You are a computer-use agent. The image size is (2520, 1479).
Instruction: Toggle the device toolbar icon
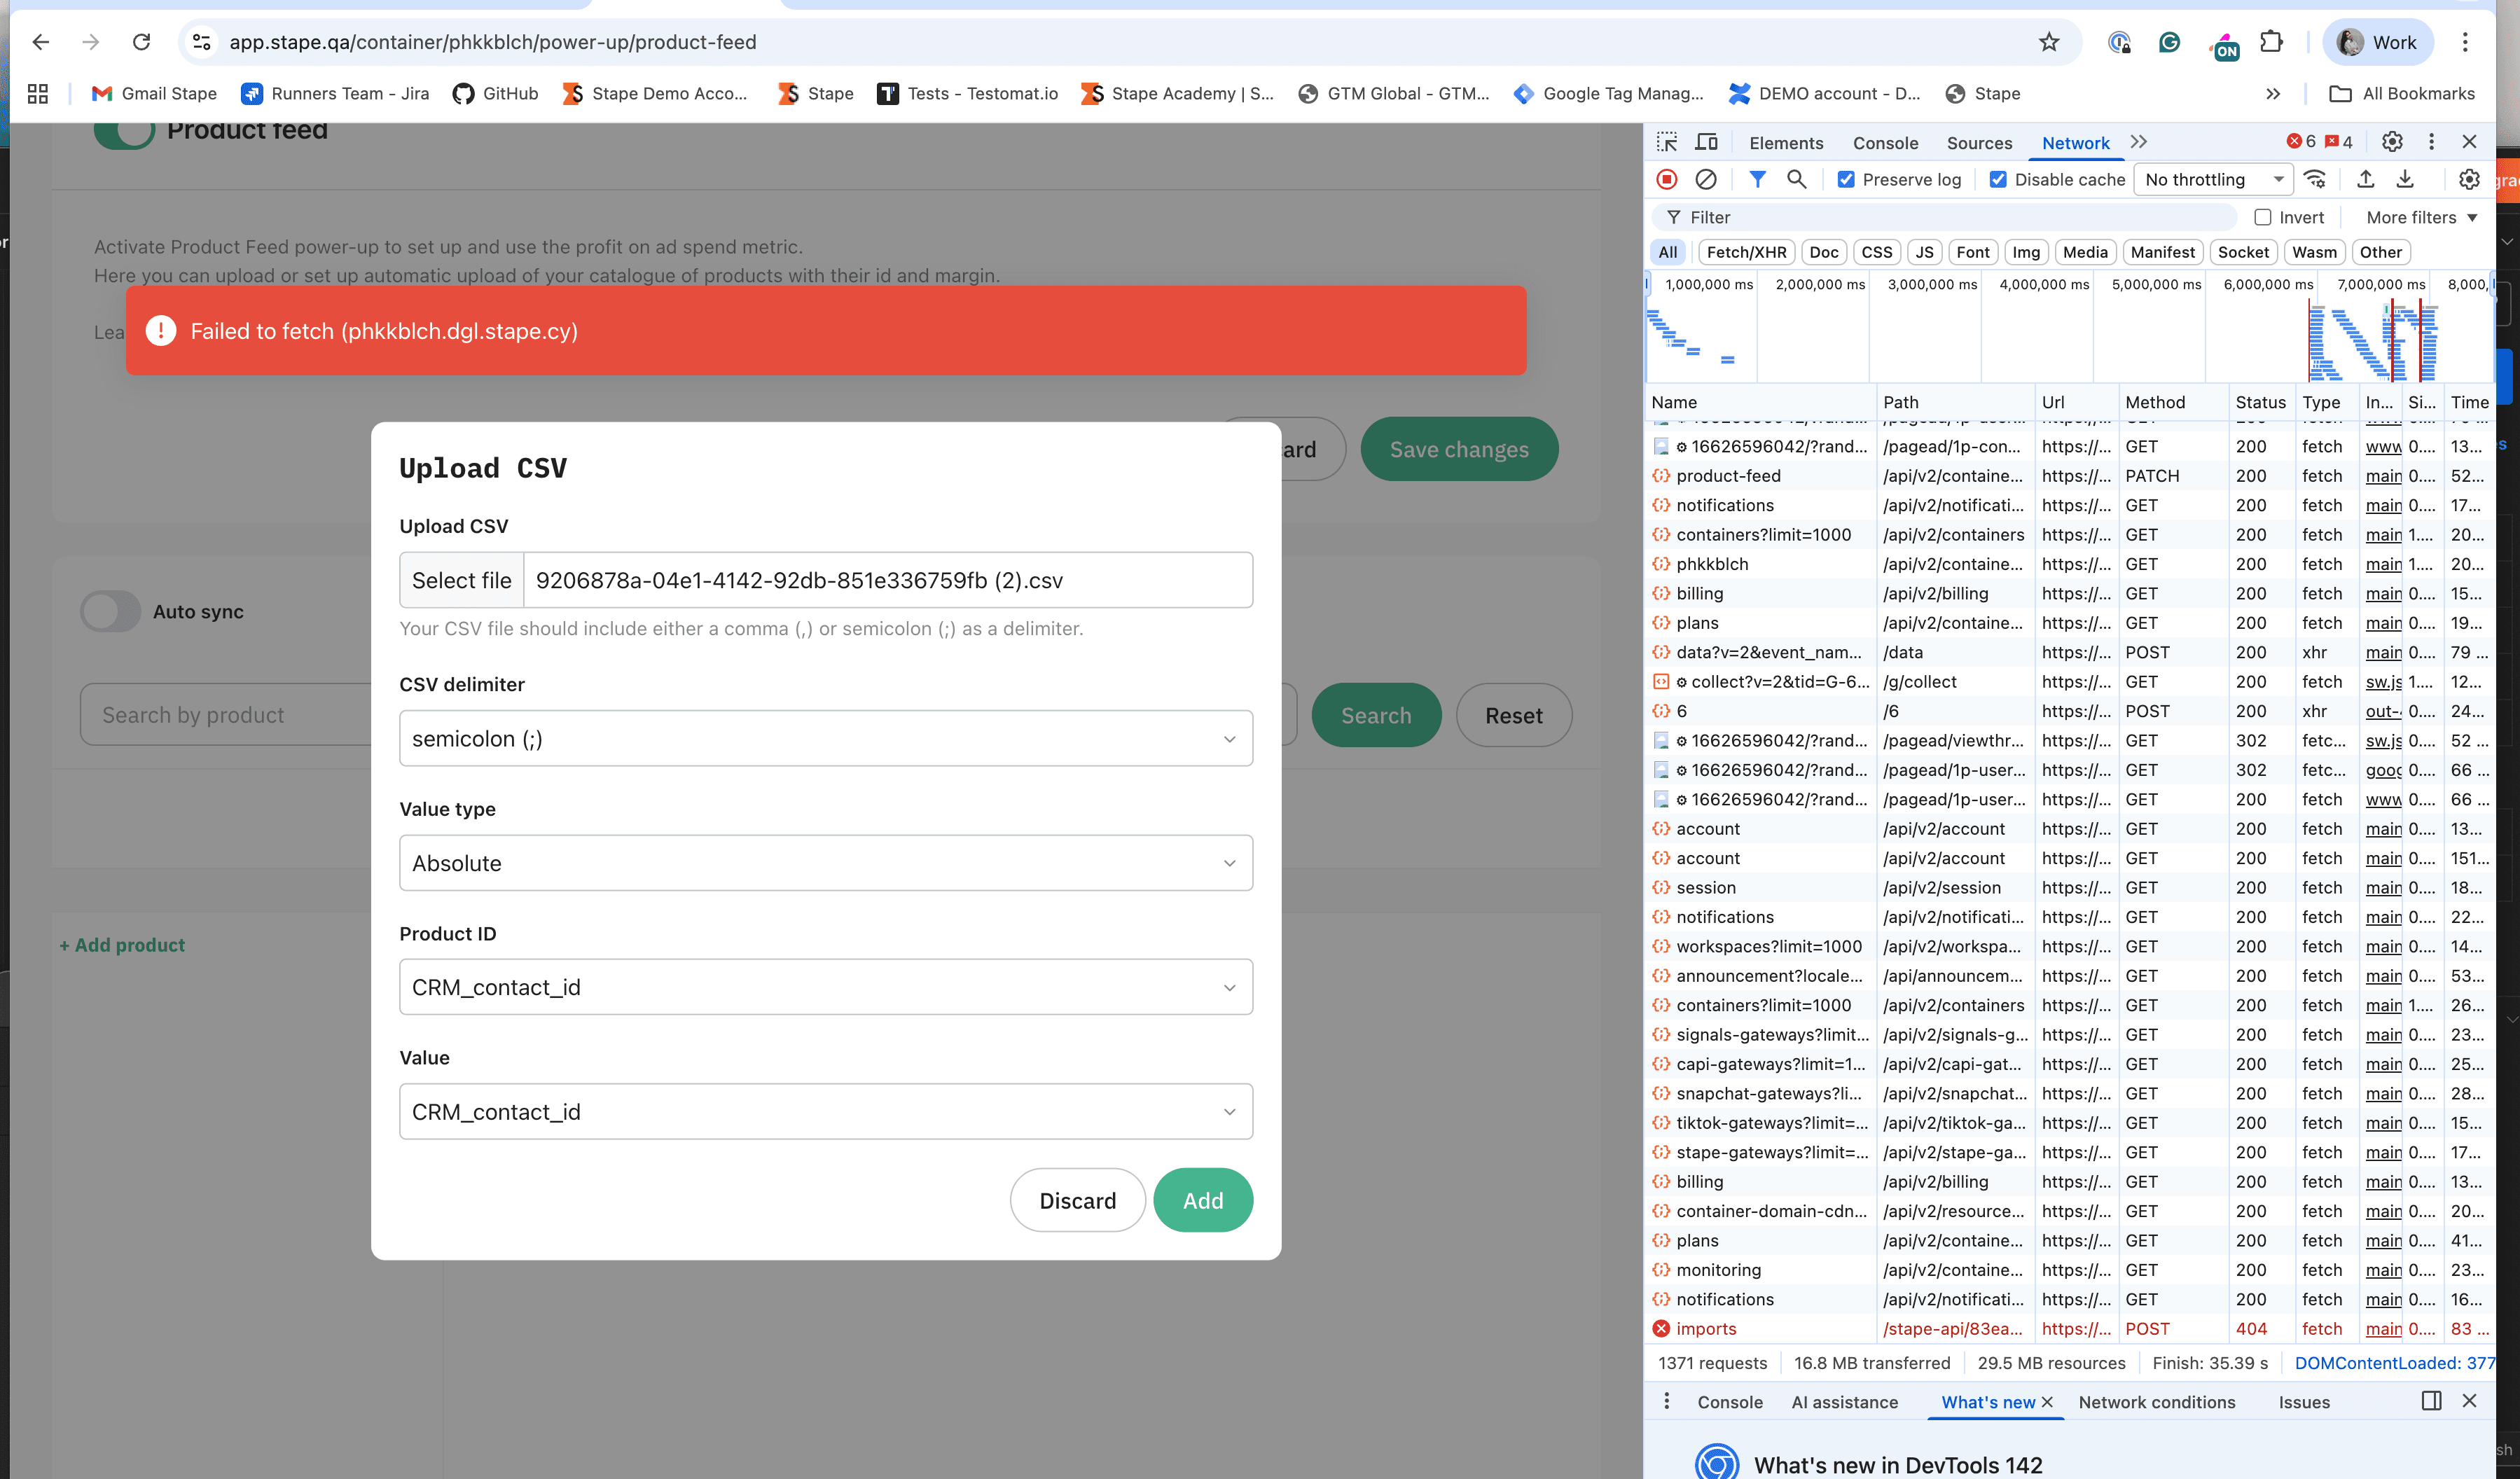[x=1707, y=142]
